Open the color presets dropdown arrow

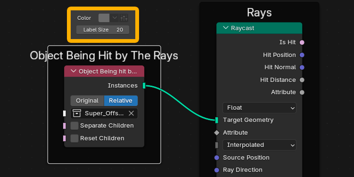point(115,18)
